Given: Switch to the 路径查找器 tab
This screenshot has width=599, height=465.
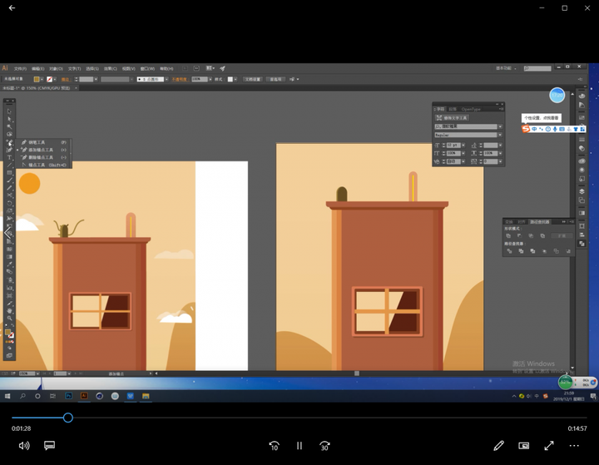Looking at the screenshot, I should (539, 222).
